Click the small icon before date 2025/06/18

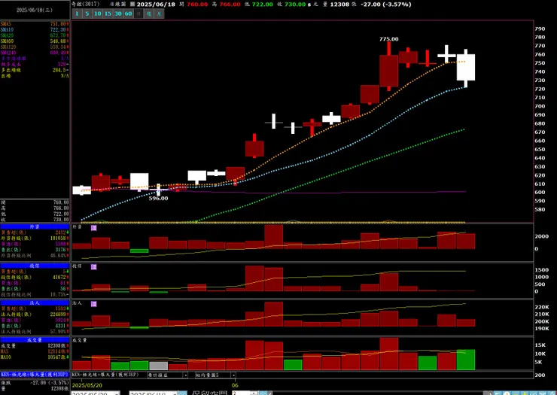(132, 5)
